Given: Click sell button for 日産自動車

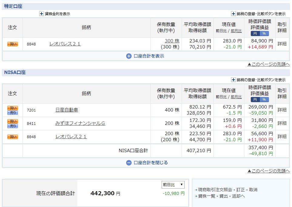Looking at the screenshot, I should tap(12, 113).
